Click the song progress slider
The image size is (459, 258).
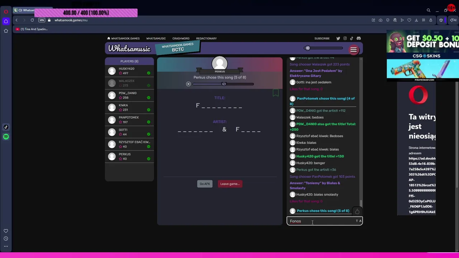coord(223,84)
